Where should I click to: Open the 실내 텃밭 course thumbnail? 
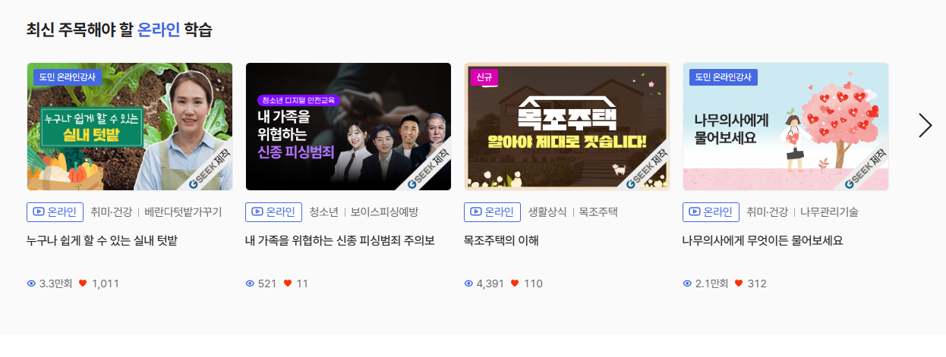(130, 127)
